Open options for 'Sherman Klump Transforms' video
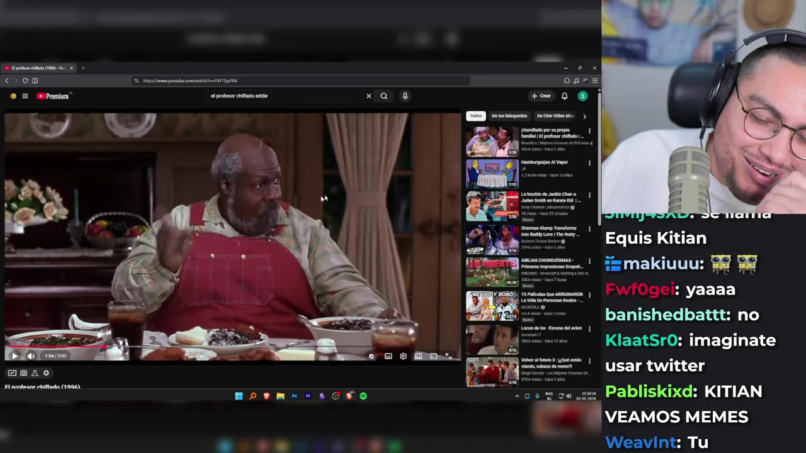Screen dimensions: 806x453 tap(589, 229)
